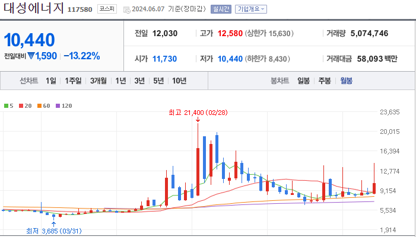Screen dimensions: 416x237
Task: Click the purple 120 moving average swatch
Action: point(58,106)
